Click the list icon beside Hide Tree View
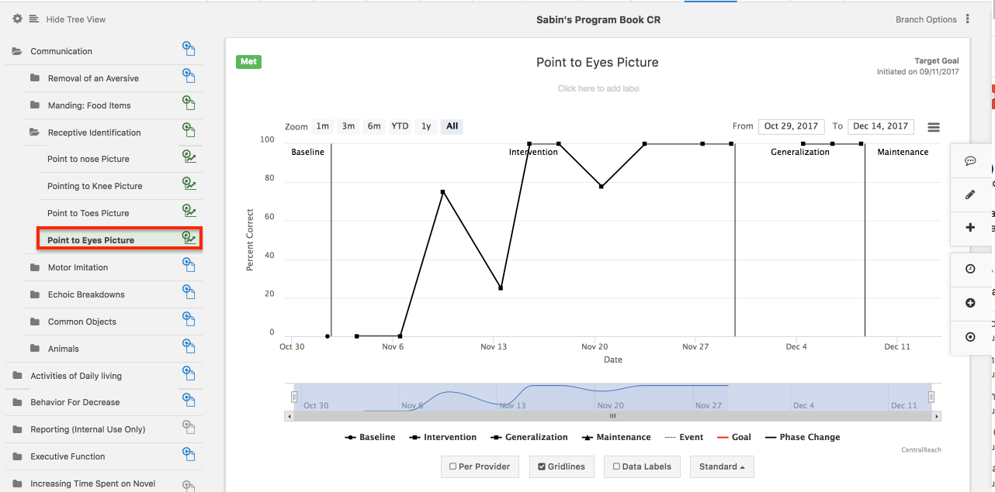This screenshot has height=492, width=995. click(34, 19)
